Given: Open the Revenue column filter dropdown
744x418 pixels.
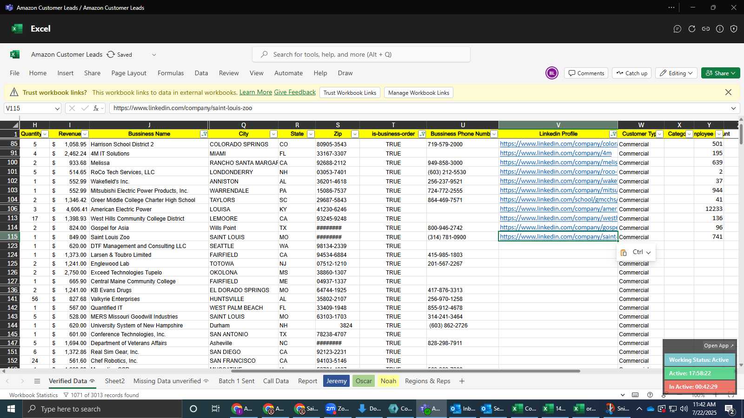Looking at the screenshot, I should point(85,134).
